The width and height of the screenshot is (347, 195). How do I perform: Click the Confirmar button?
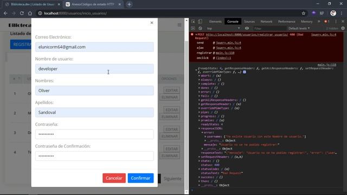140,178
